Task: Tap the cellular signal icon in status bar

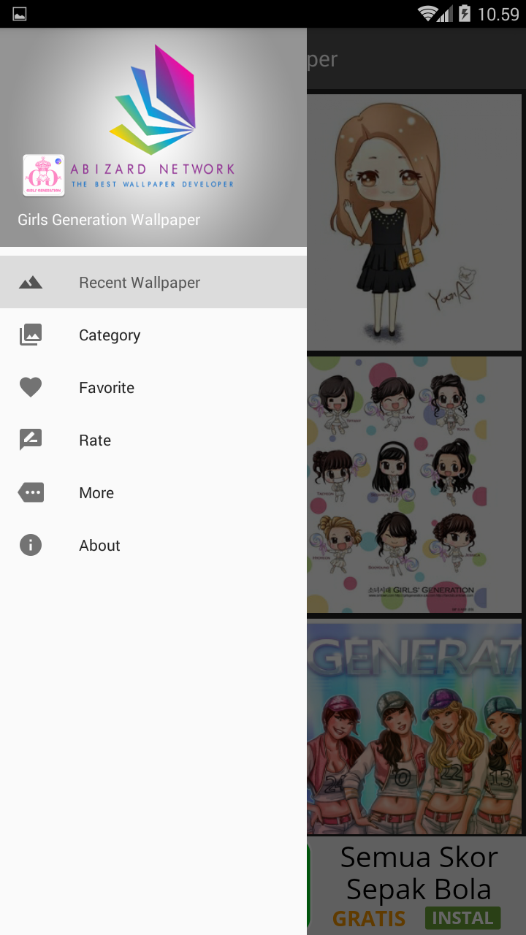Action: pos(445,14)
